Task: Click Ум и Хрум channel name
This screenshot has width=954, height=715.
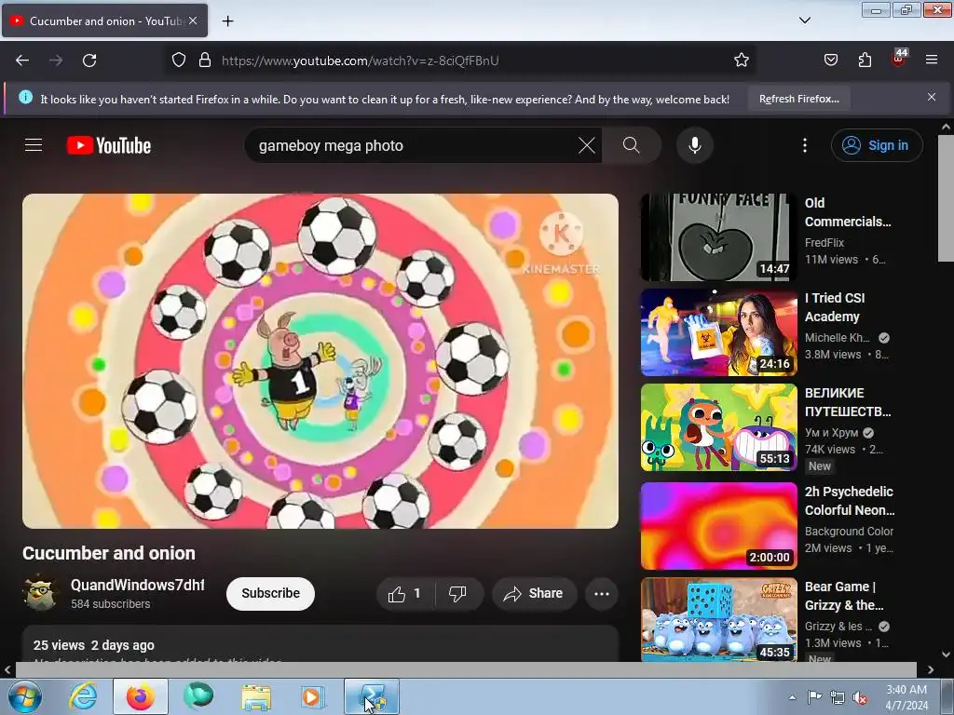Action: 831,432
